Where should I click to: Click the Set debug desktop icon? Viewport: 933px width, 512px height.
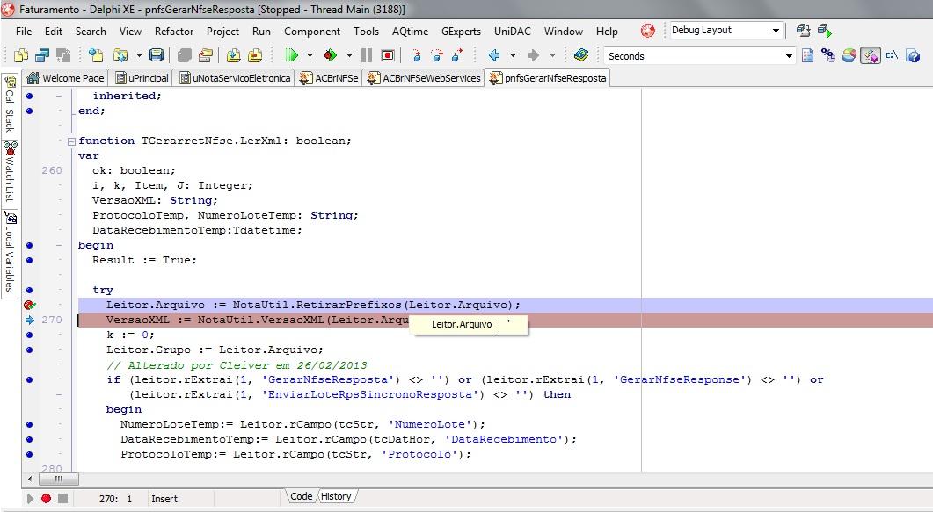click(824, 30)
